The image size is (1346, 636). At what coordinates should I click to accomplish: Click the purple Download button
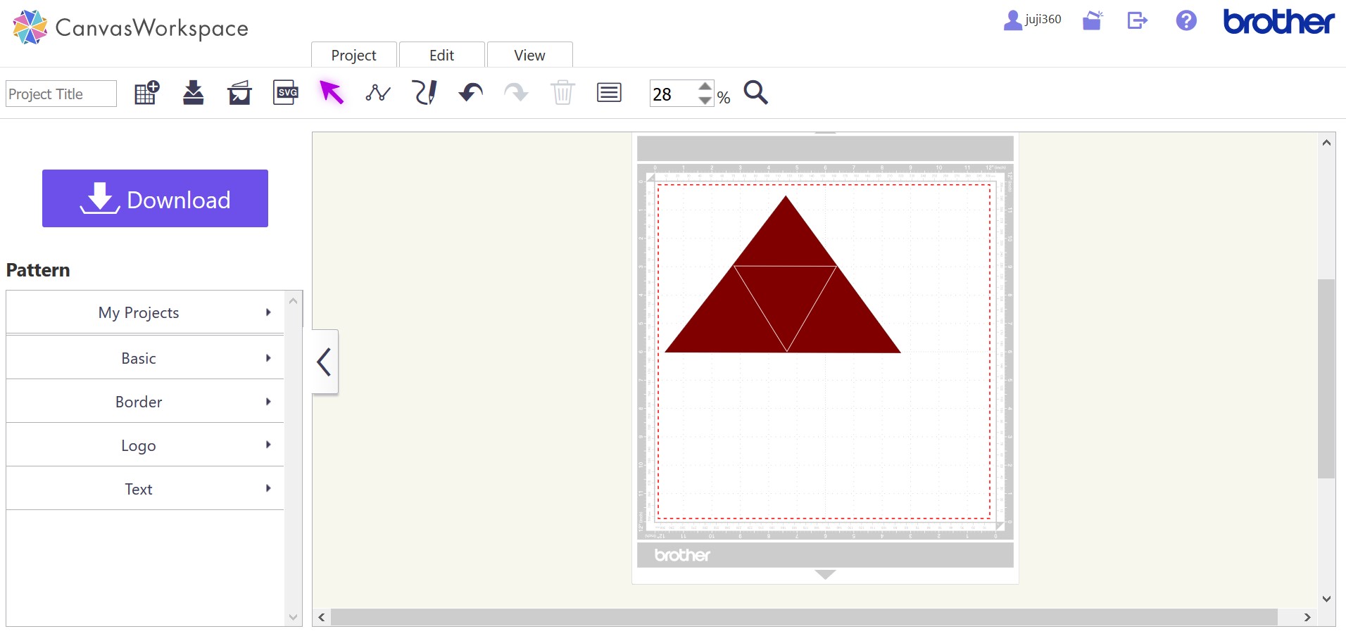(155, 198)
